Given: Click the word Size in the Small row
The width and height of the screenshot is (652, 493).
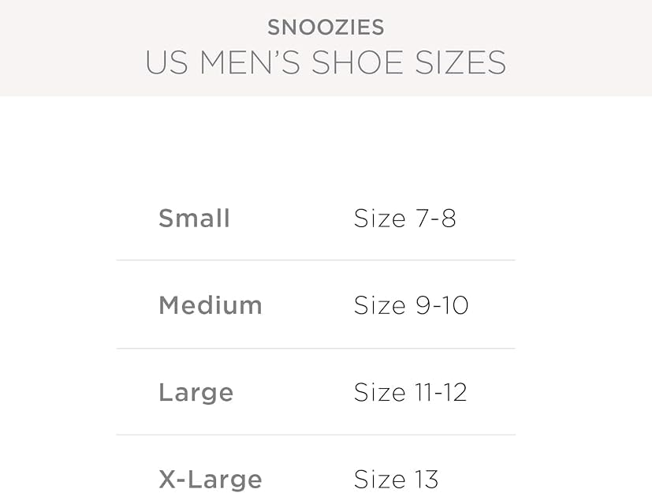Looking at the screenshot, I should click(379, 218).
